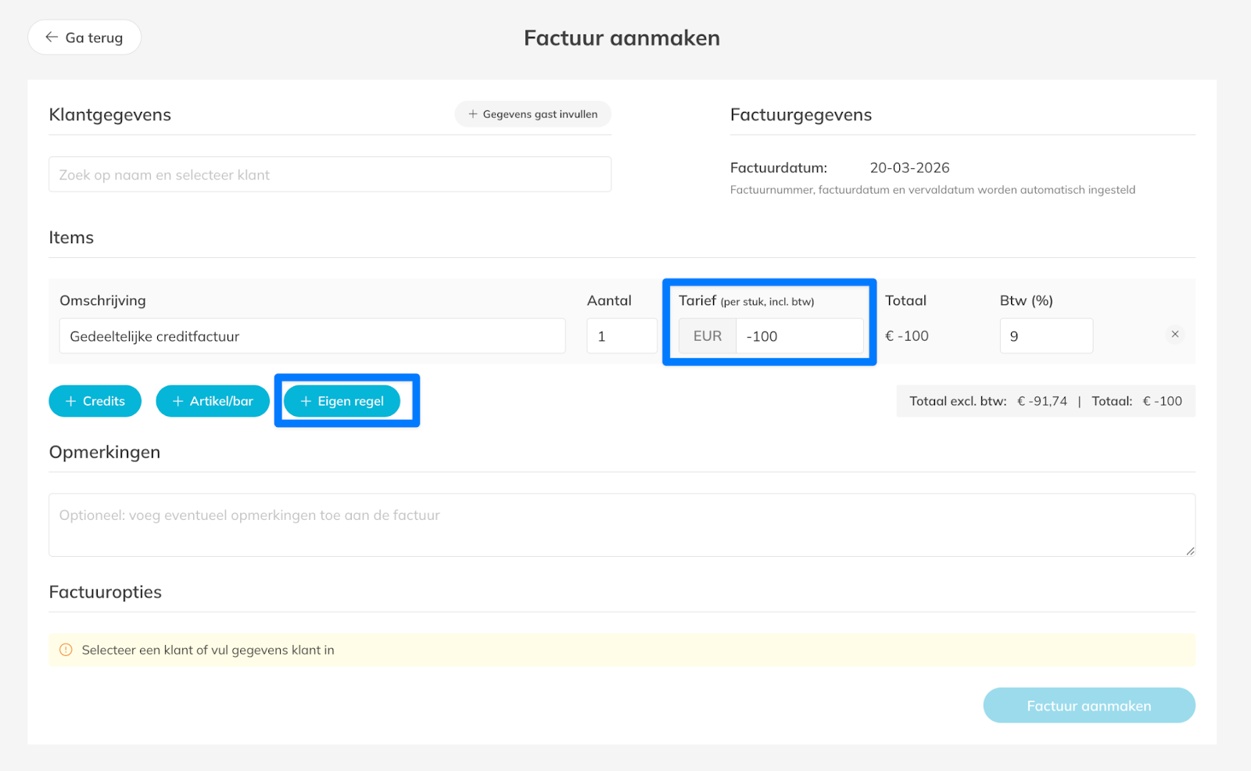The width and height of the screenshot is (1251, 771).
Task: Click the Factuuropties section heading
Action: click(x=106, y=592)
